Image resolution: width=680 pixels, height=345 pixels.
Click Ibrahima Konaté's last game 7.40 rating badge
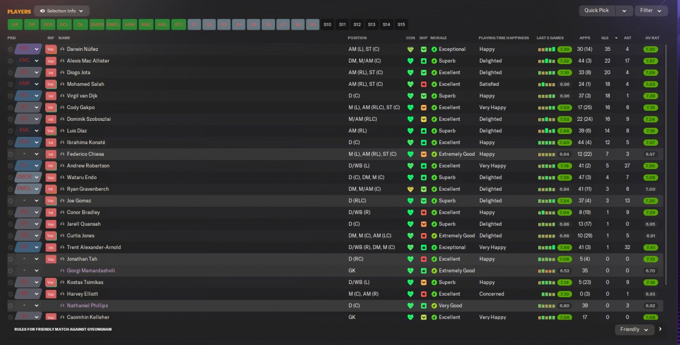click(565, 143)
